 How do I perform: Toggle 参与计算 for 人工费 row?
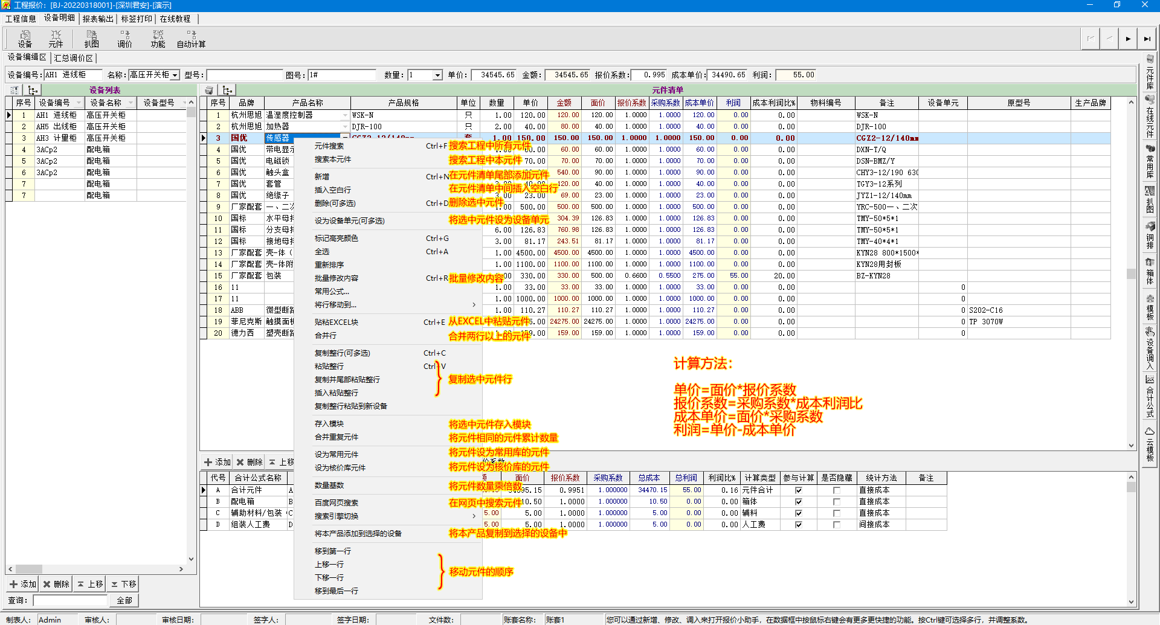click(798, 525)
